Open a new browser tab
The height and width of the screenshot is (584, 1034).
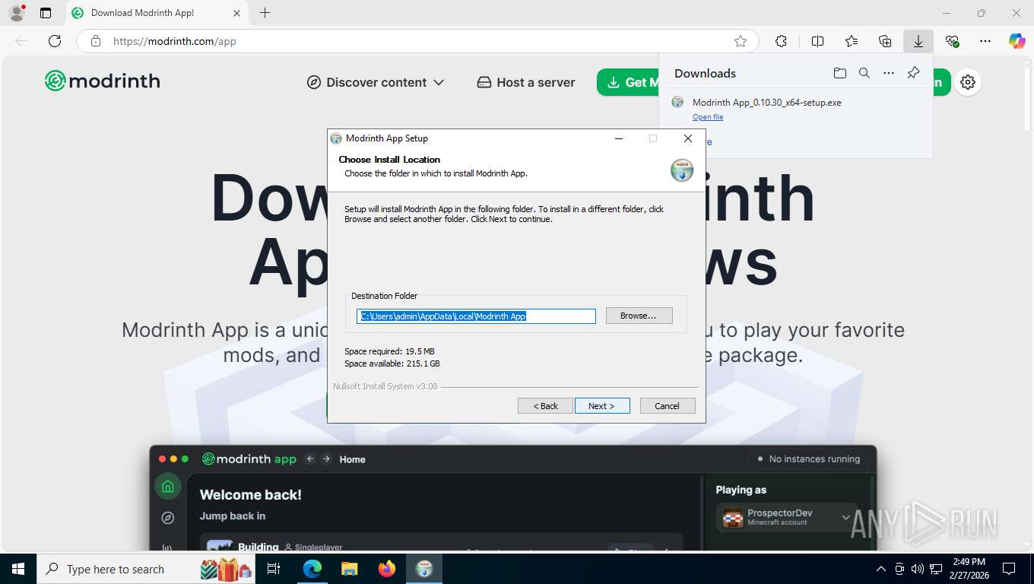tap(265, 13)
